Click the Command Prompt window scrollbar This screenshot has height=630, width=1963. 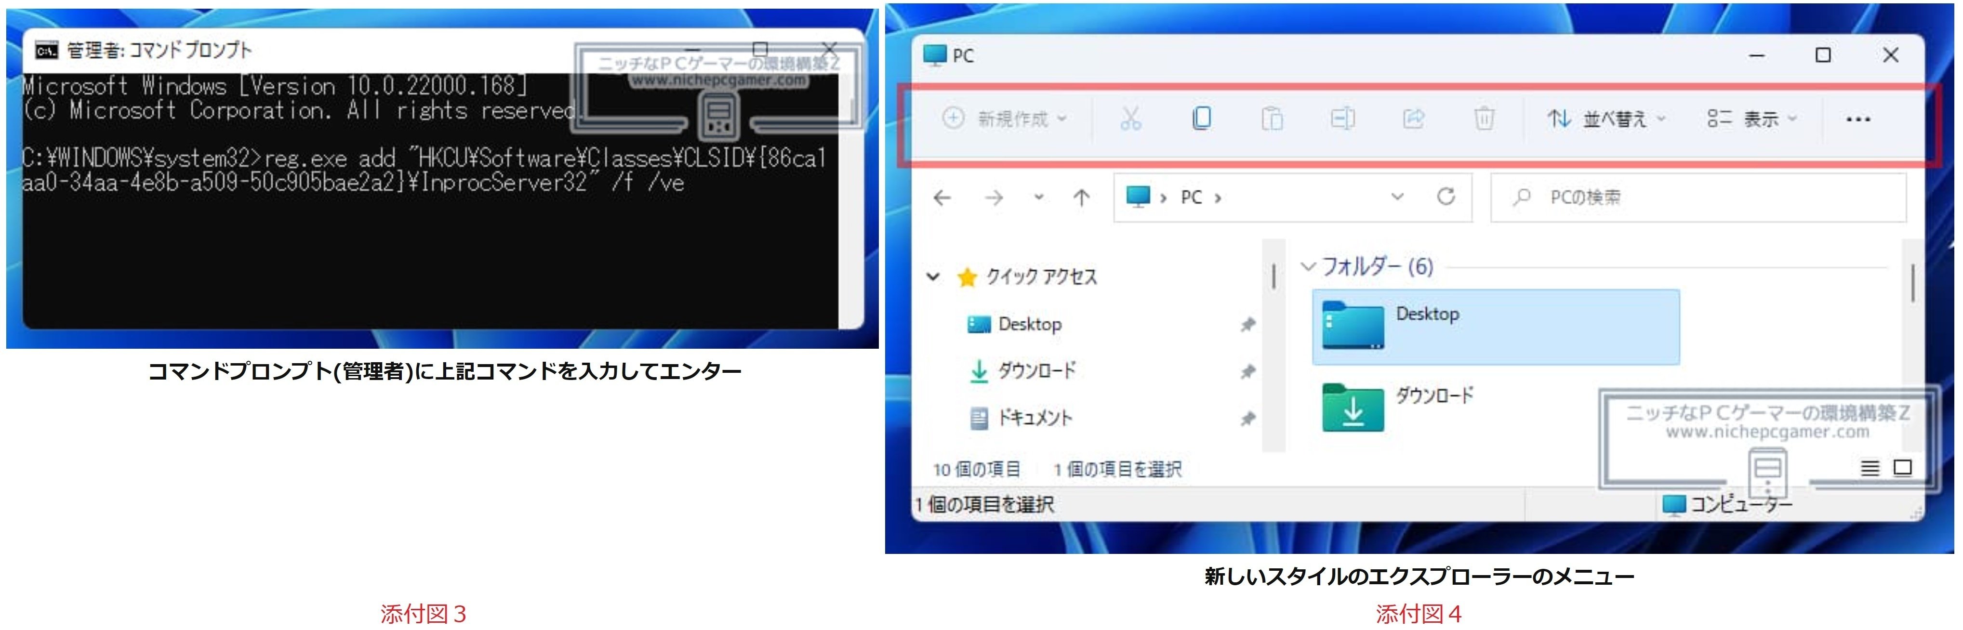click(851, 201)
